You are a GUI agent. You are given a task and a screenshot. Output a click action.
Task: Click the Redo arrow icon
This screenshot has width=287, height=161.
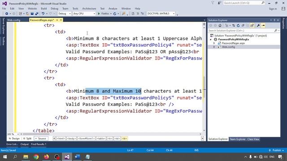point(51,14)
